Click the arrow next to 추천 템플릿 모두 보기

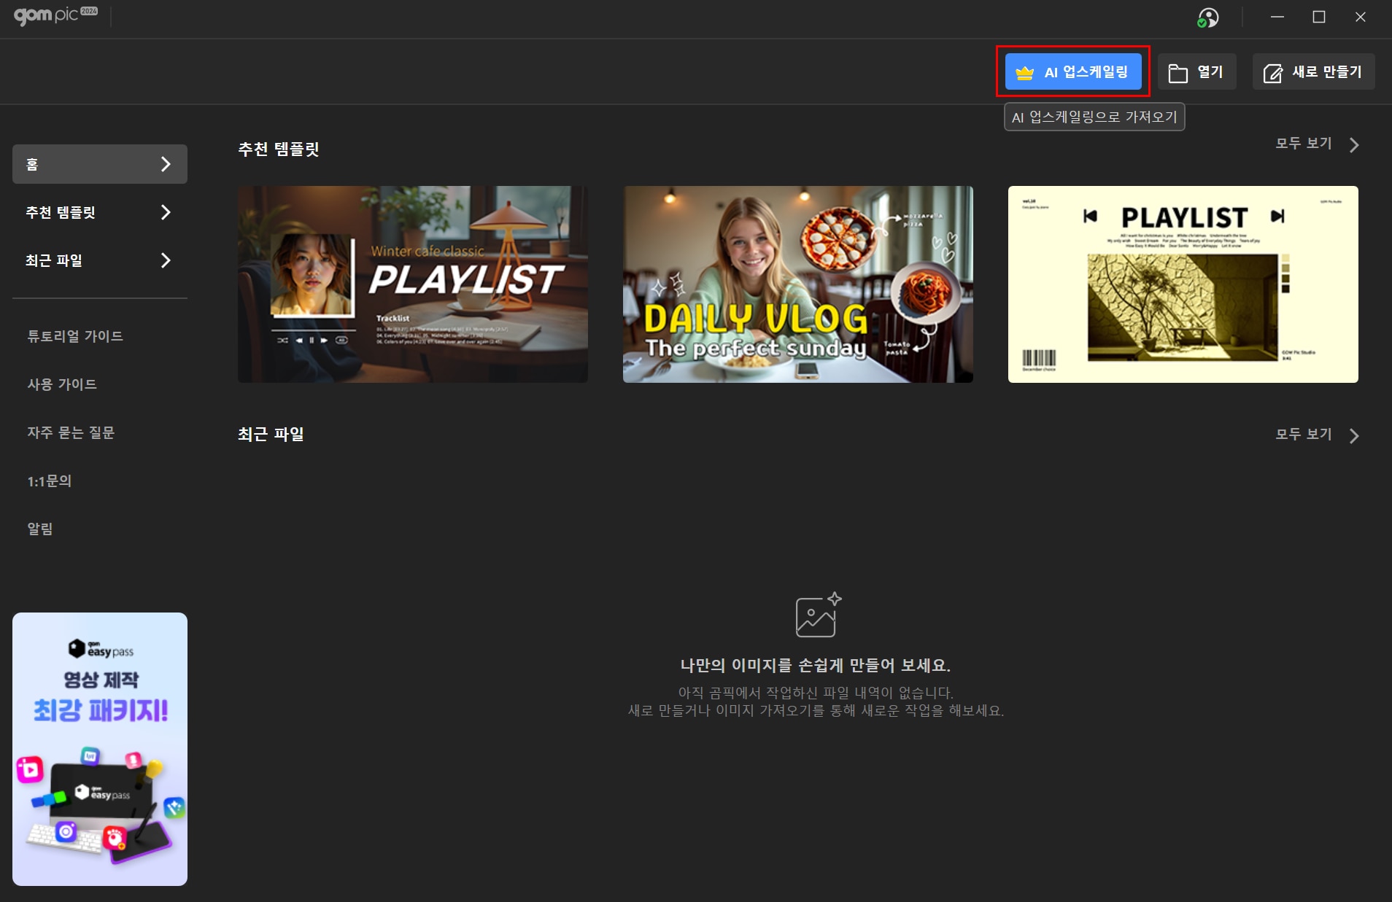tap(1354, 145)
